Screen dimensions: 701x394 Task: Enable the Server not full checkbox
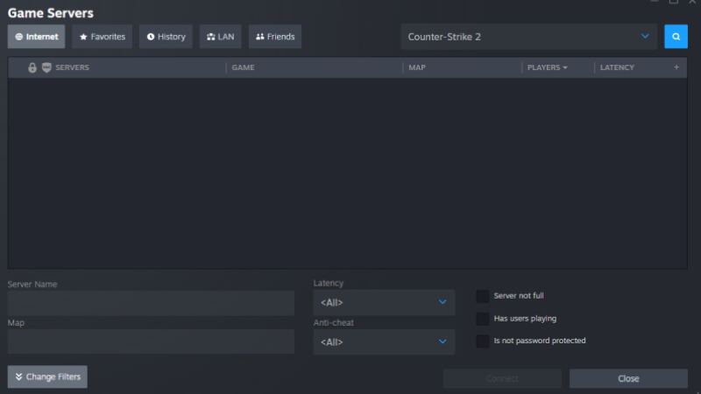483,296
